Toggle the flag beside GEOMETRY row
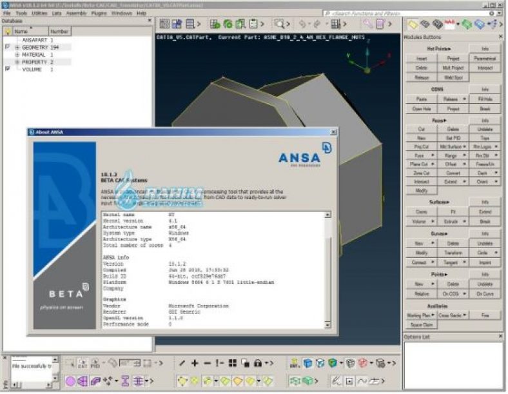This screenshot has height=394, width=508. pyautogui.click(x=8, y=47)
